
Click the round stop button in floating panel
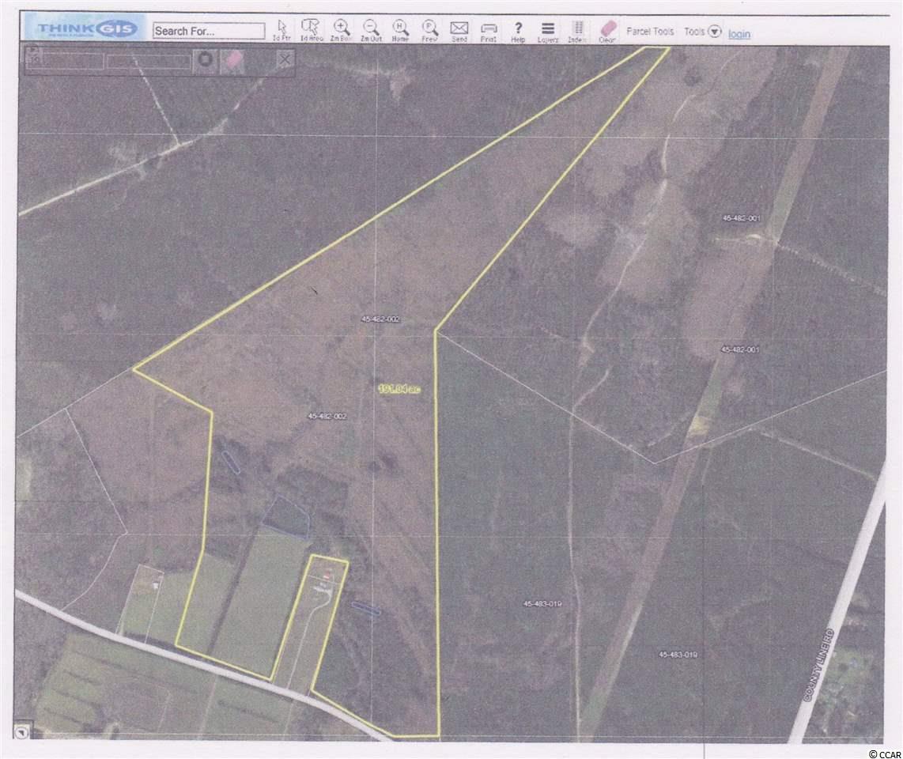coord(206,60)
